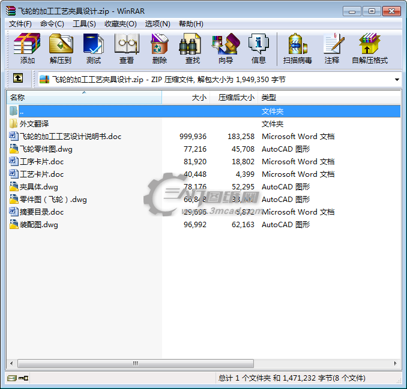Open the 选项(N) menu
Viewport: 407px width, 389px height.
(x=157, y=24)
